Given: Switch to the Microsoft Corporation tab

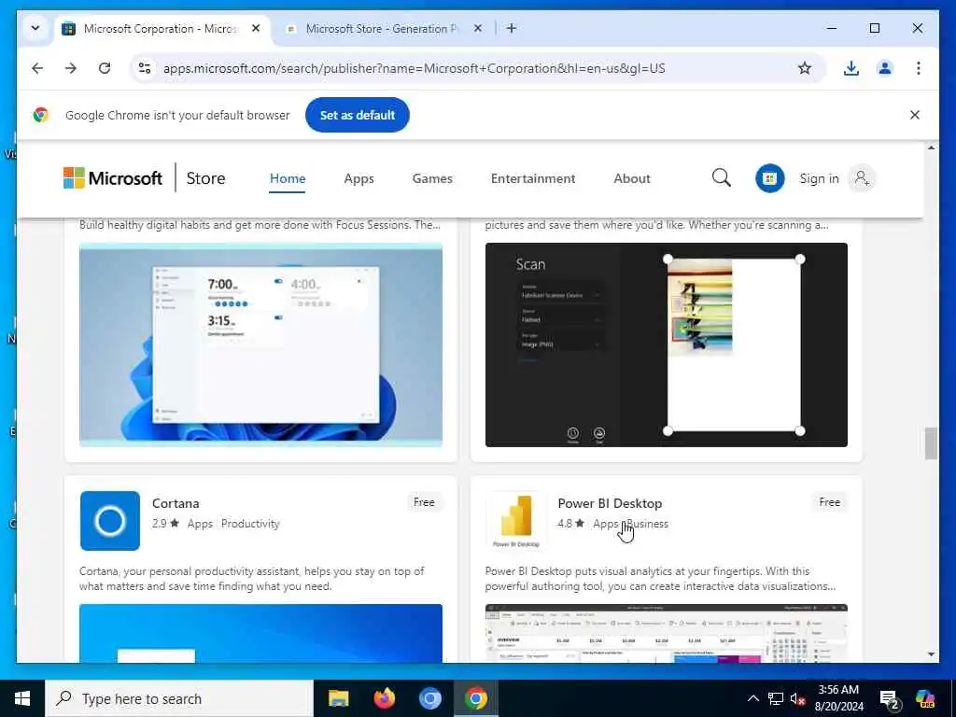Looking at the screenshot, I should coord(162,29).
